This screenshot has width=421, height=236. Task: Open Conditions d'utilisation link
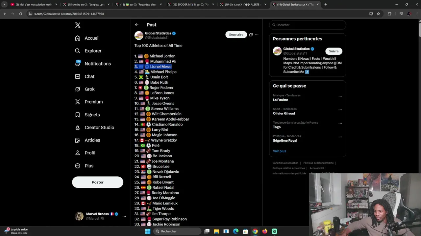285,163
